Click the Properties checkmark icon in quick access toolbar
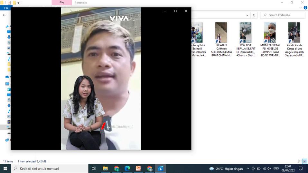 [x=9, y=3]
